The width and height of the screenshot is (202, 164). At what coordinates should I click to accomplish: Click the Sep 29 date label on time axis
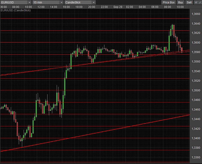coord(118,7)
